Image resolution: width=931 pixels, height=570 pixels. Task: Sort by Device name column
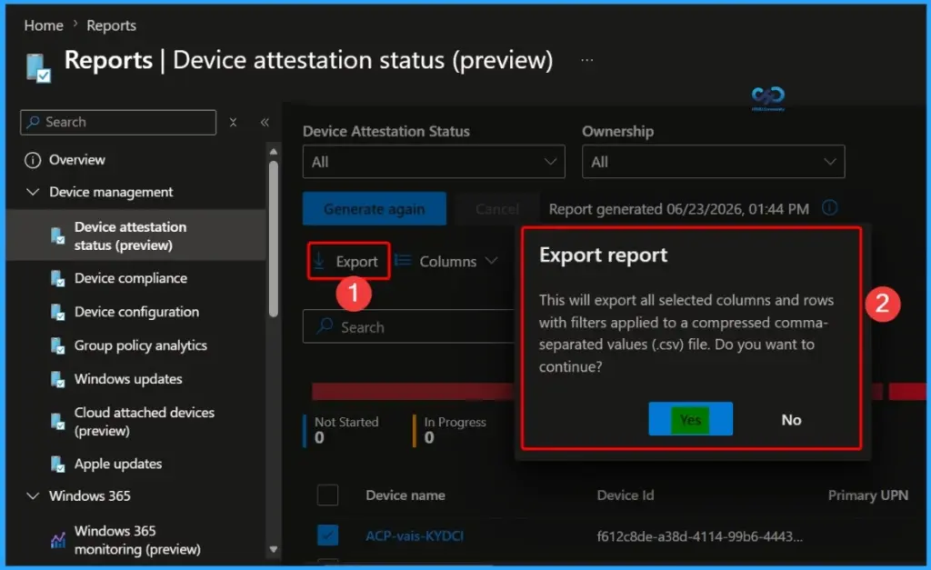click(405, 495)
